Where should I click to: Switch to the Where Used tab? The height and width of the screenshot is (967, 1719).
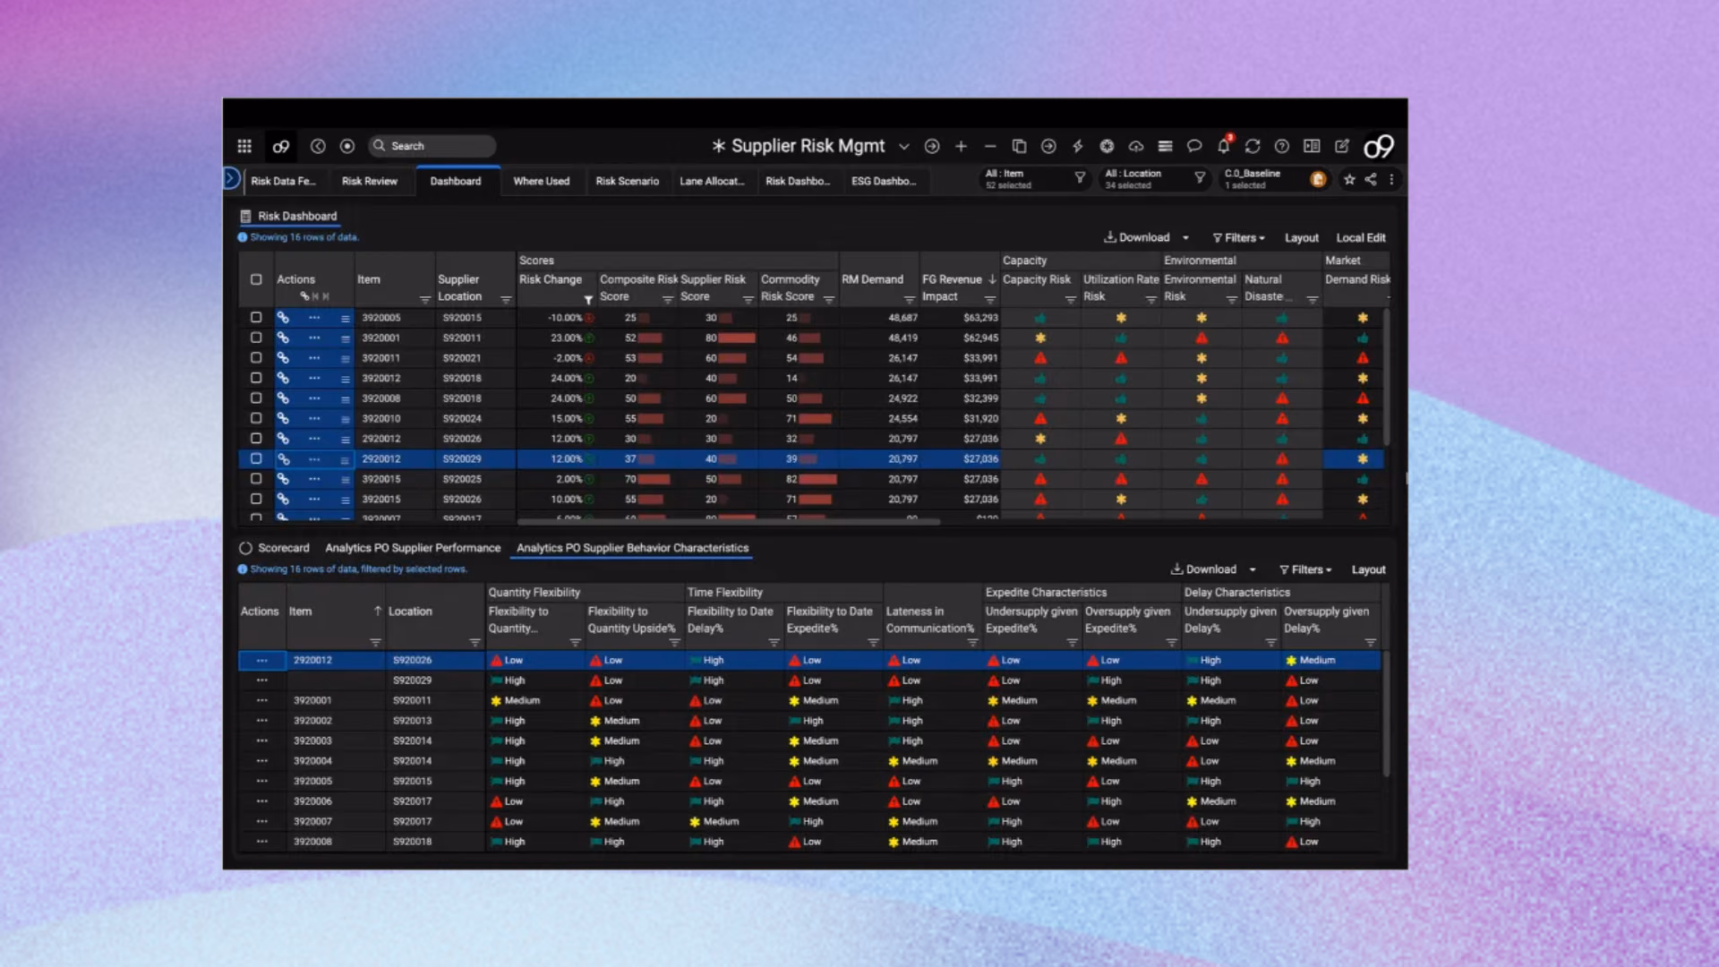coord(541,181)
